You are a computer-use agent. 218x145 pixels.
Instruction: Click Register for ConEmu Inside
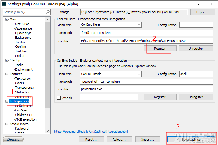click(x=160, y=97)
